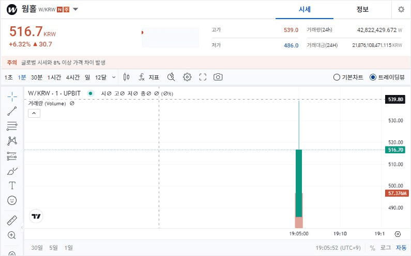This screenshot has height=256, width=411.
Task: Expand the market selector dropdown arrow
Action: point(75,9)
